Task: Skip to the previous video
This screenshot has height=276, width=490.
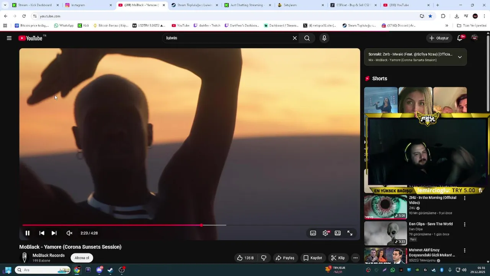Action: (42, 233)
